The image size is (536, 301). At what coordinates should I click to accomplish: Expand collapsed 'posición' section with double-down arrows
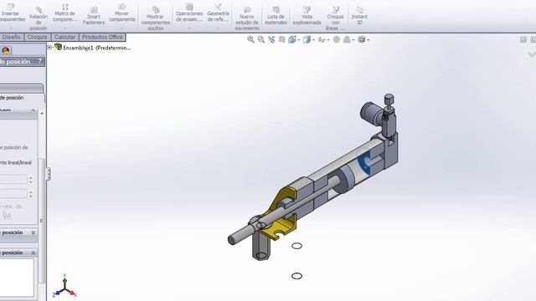pyautogui.click(x=33, y=232)
